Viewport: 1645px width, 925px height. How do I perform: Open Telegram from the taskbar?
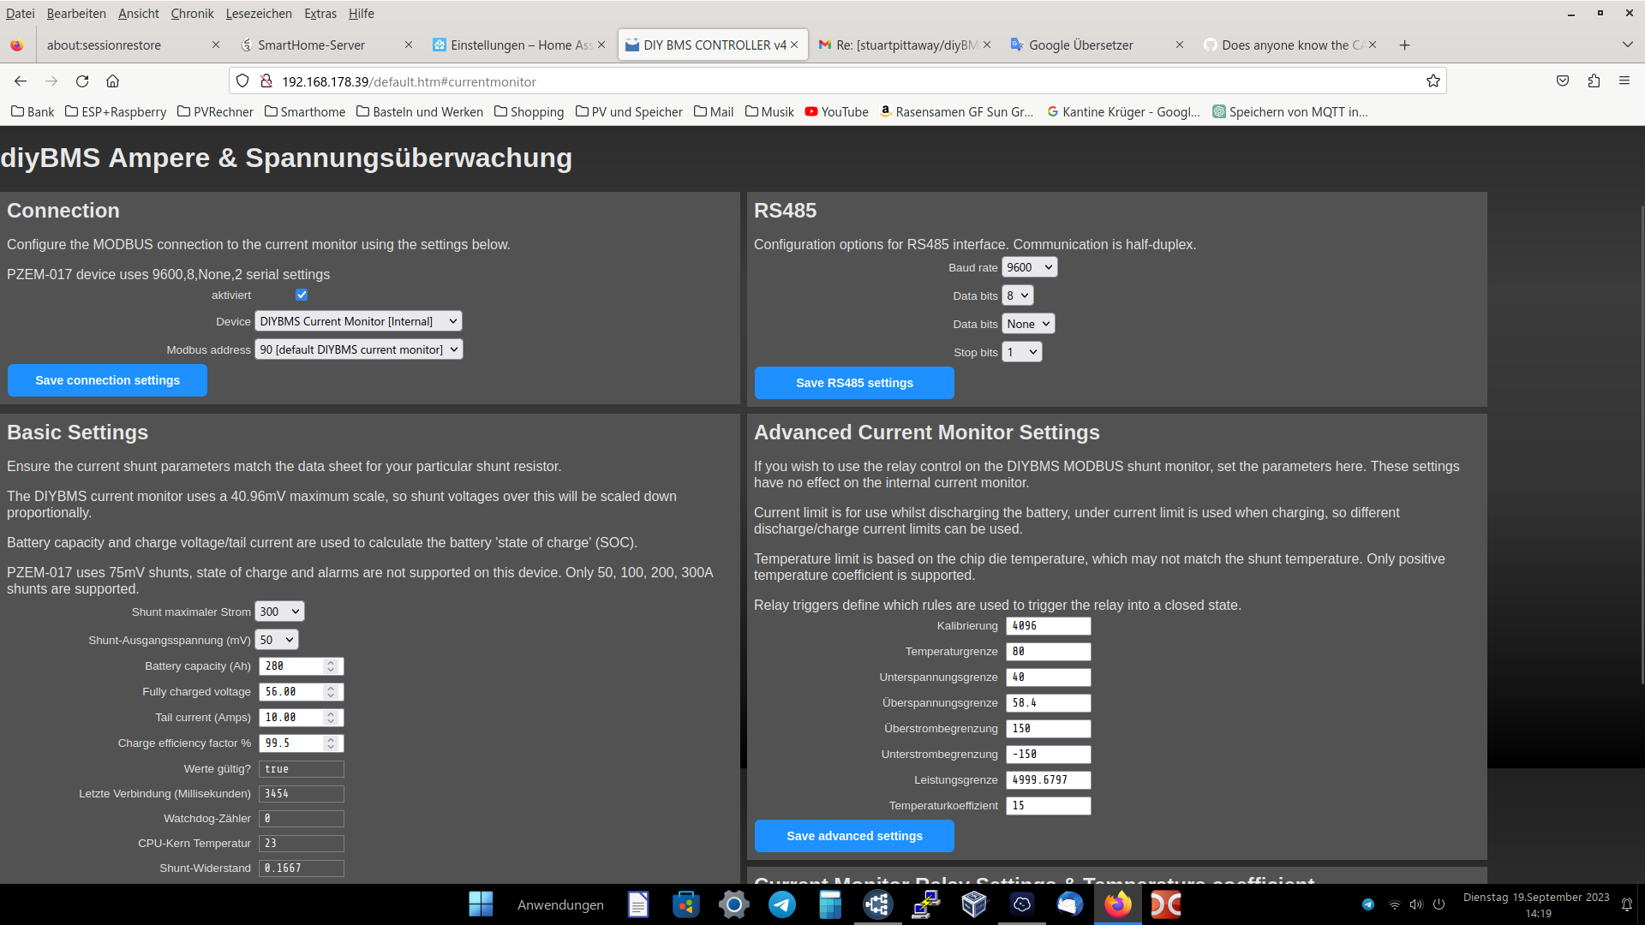pos(782,904)
